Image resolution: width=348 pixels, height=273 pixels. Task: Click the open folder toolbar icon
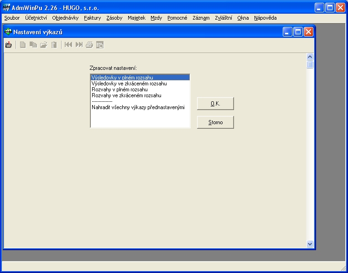click(x=44, y=45)
